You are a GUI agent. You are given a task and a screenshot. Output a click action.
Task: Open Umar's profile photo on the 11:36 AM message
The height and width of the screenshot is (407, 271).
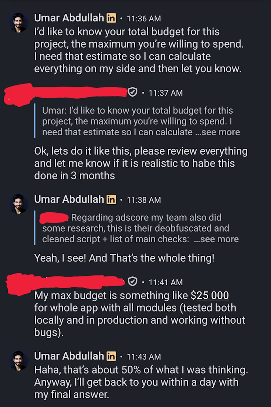click(18, 23)
